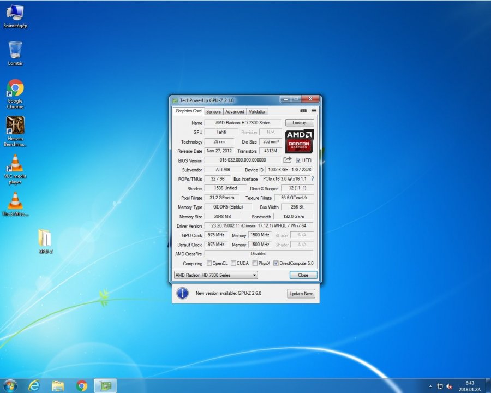Toggle the UEFI checkbox
Image resolution: width=491 pixels, height=393 pixels.
coord(298,160)
